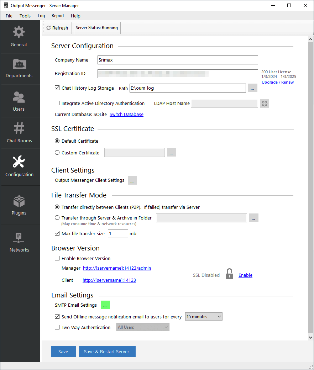Screen dimensions: 314x370
Task: Open the Plugins blocks icon
Action: tap(19, 201)
